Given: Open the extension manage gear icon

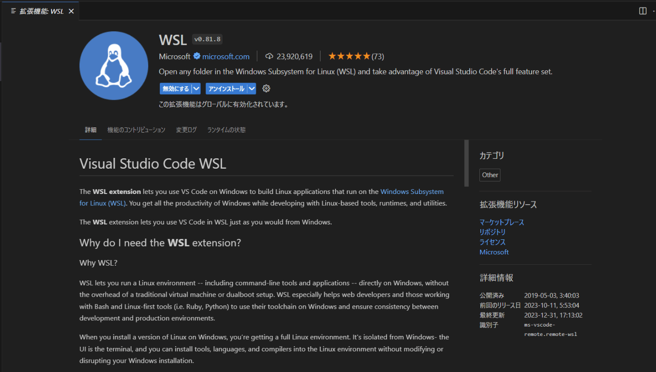Looking at the screenshot, I should pos(267,89).
